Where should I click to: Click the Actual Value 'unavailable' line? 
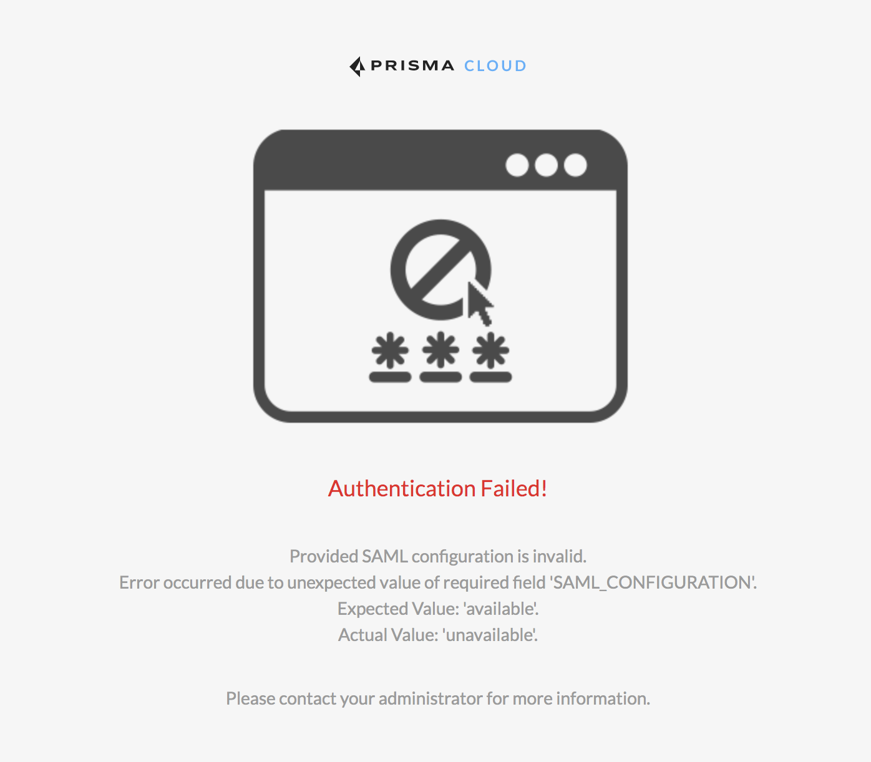coord(438,635)
